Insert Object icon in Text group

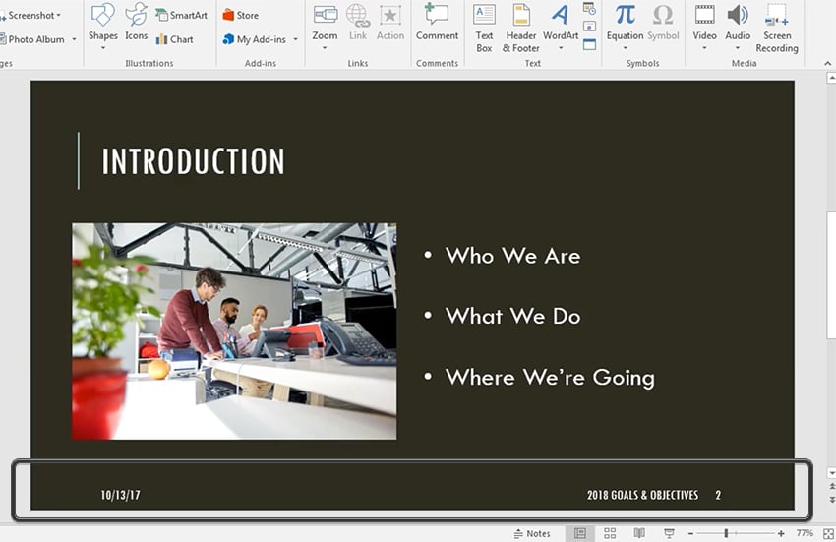coord(589,44)
